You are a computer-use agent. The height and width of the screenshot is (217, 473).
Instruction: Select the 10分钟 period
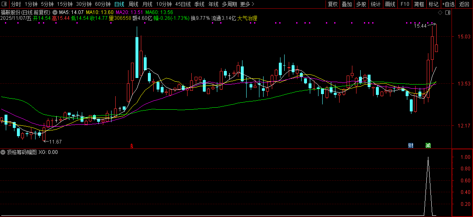tap(164, 4)
